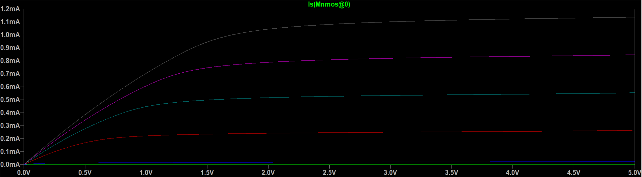
Task: Click the 0.7mA y-axis label
Action: tap(10, 74)
